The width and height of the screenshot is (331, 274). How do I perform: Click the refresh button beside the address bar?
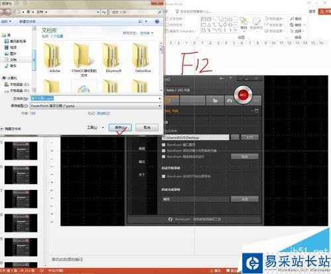point(104,12)
